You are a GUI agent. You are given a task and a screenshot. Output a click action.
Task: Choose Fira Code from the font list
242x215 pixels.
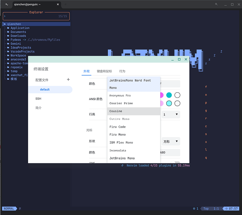click(117, 127)
